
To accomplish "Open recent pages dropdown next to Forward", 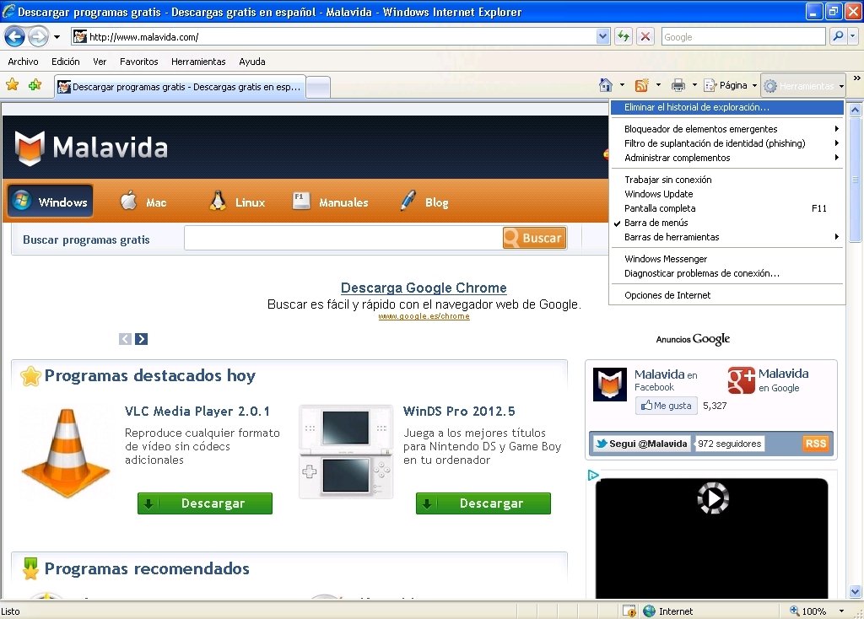I will click(x=57, y=37).
